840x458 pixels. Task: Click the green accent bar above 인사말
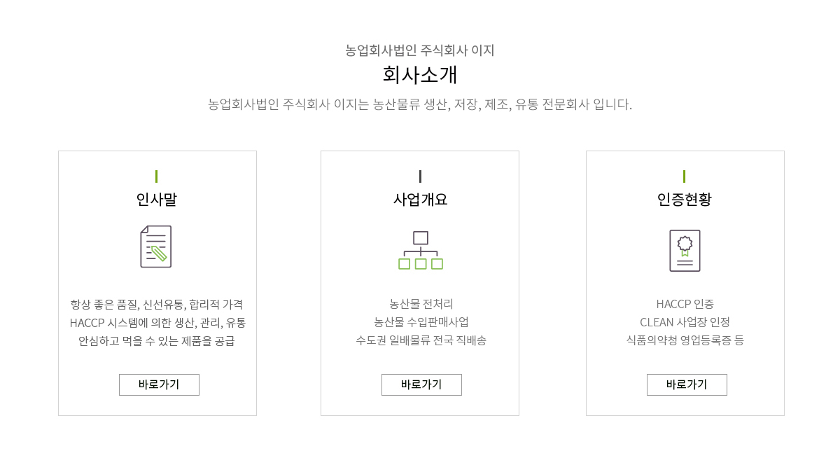156,176
